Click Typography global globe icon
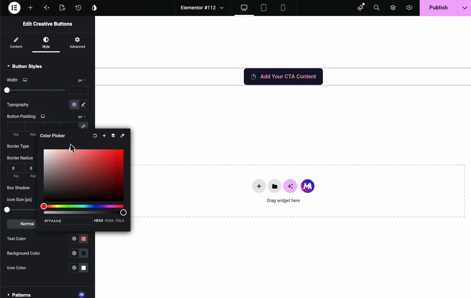The height and width of the screenshot is (298, 471). (x=74, y=104)
